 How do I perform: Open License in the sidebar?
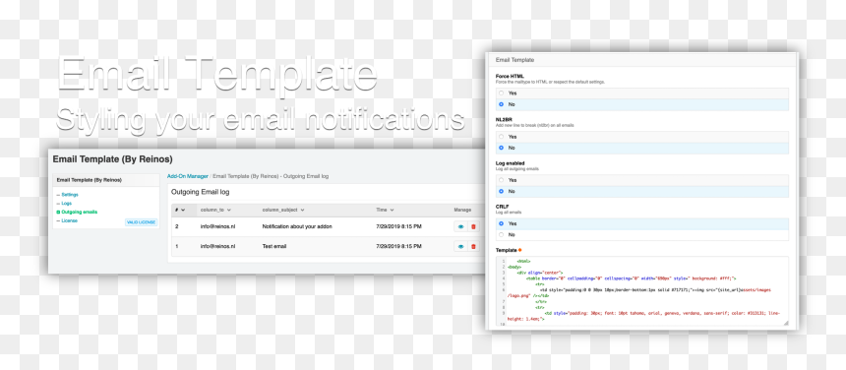pos(69,220)
